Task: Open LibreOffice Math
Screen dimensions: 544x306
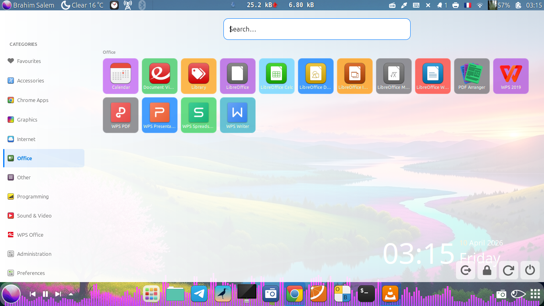Action: click(394, 76)
